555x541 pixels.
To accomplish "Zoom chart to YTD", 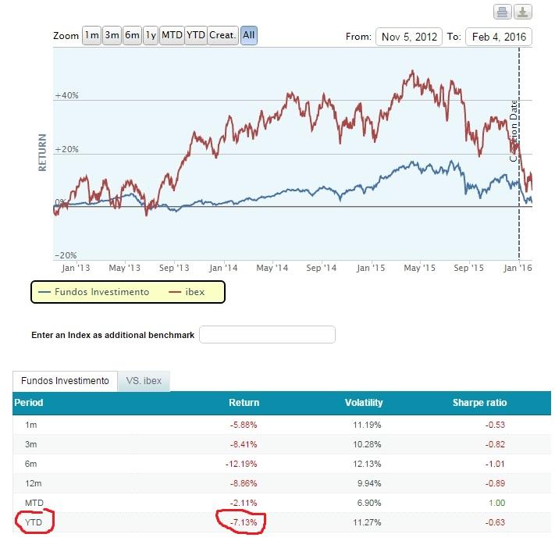I will (x=195, y=36).
